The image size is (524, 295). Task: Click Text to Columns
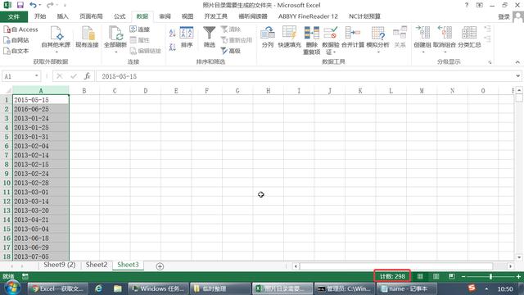(268, 37)
